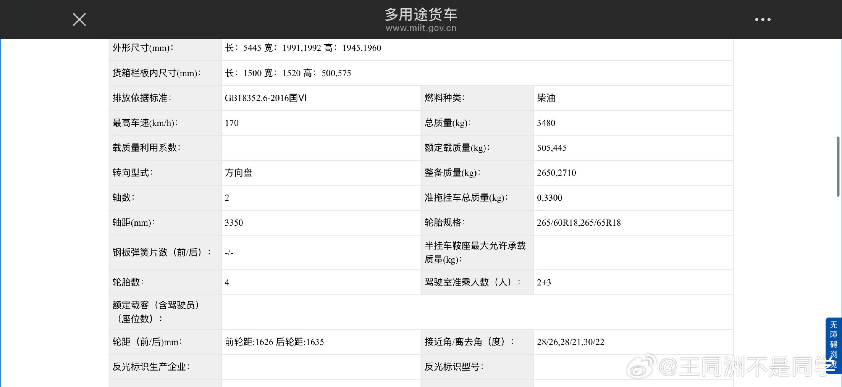Select the total mass value 3480

tap(546, 123)
